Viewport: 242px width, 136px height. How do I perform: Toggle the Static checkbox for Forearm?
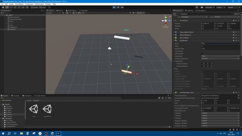[x=233, y=14]
